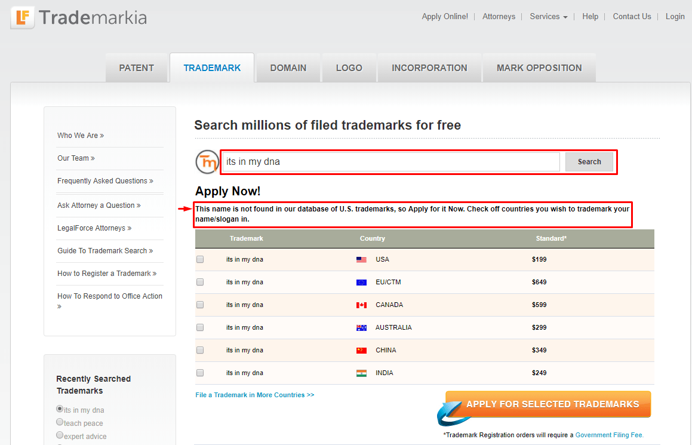Open Who We Are sidebar link
Screen dimensions: 692x445
coord(81,136)
